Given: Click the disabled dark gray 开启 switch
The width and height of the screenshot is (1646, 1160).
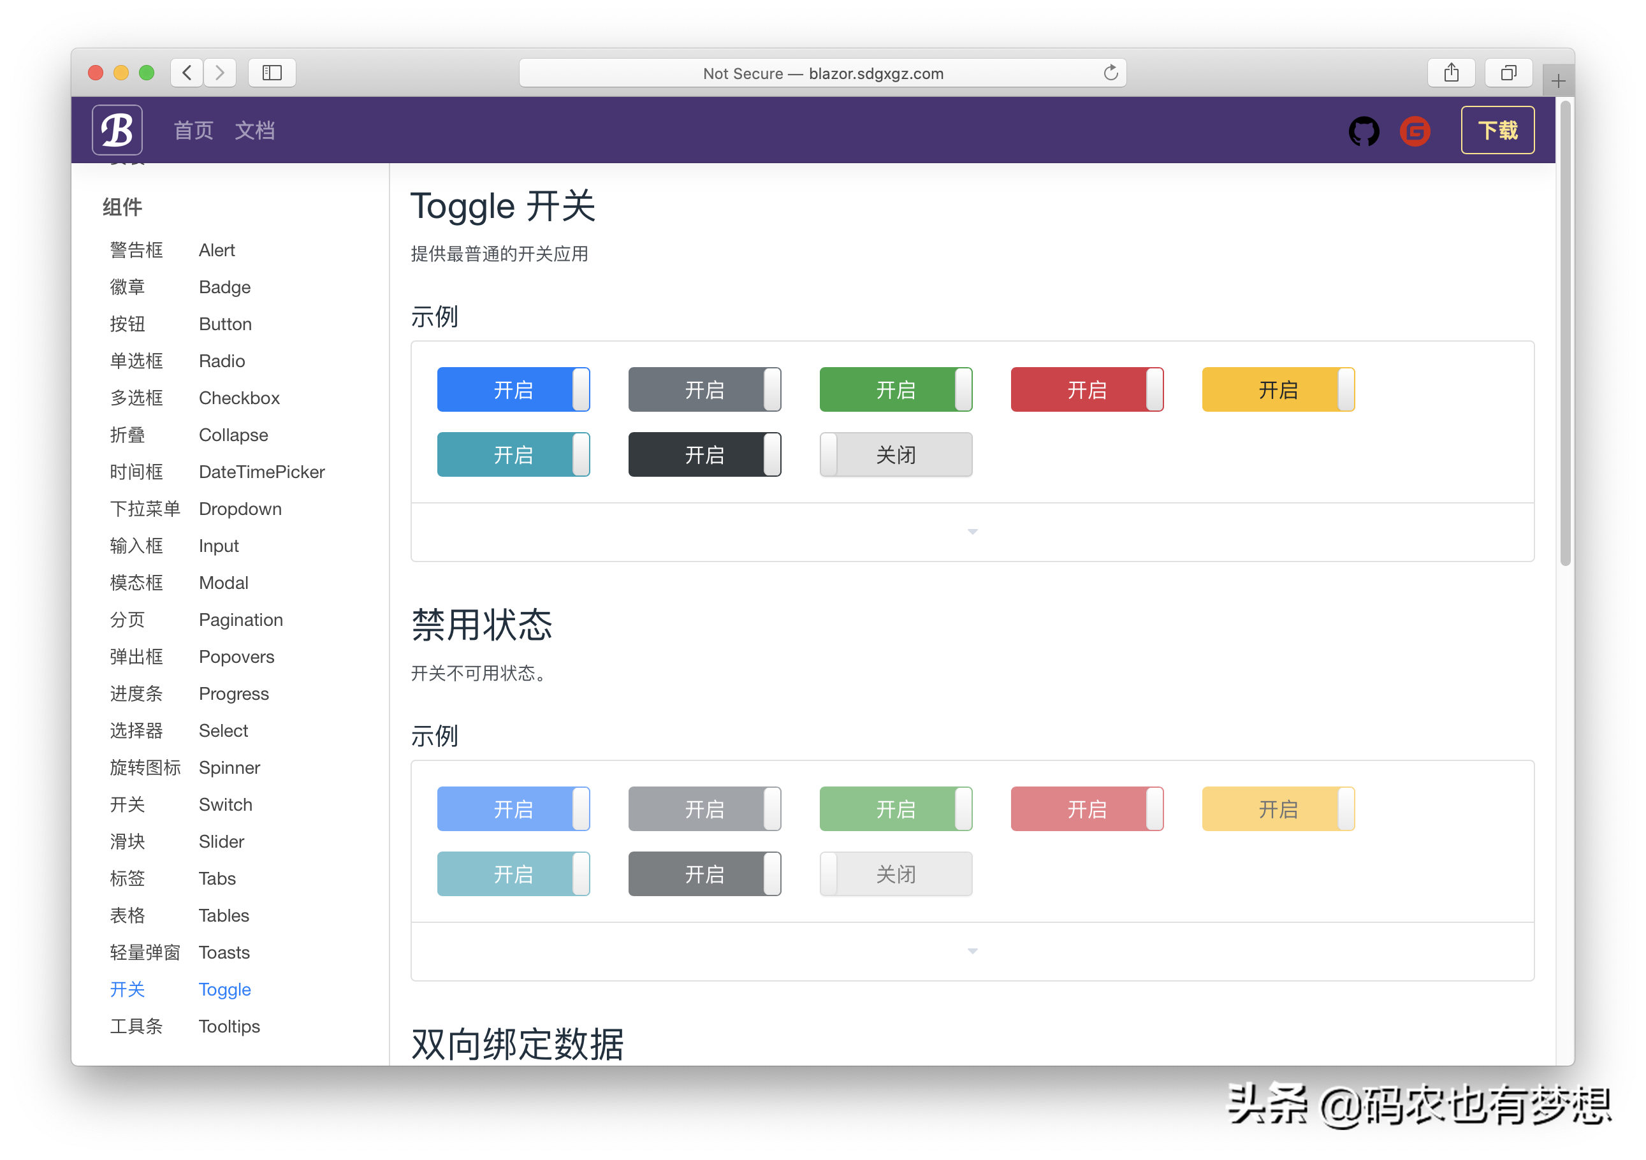Looking at the screenshot, I should click(704, 874).
